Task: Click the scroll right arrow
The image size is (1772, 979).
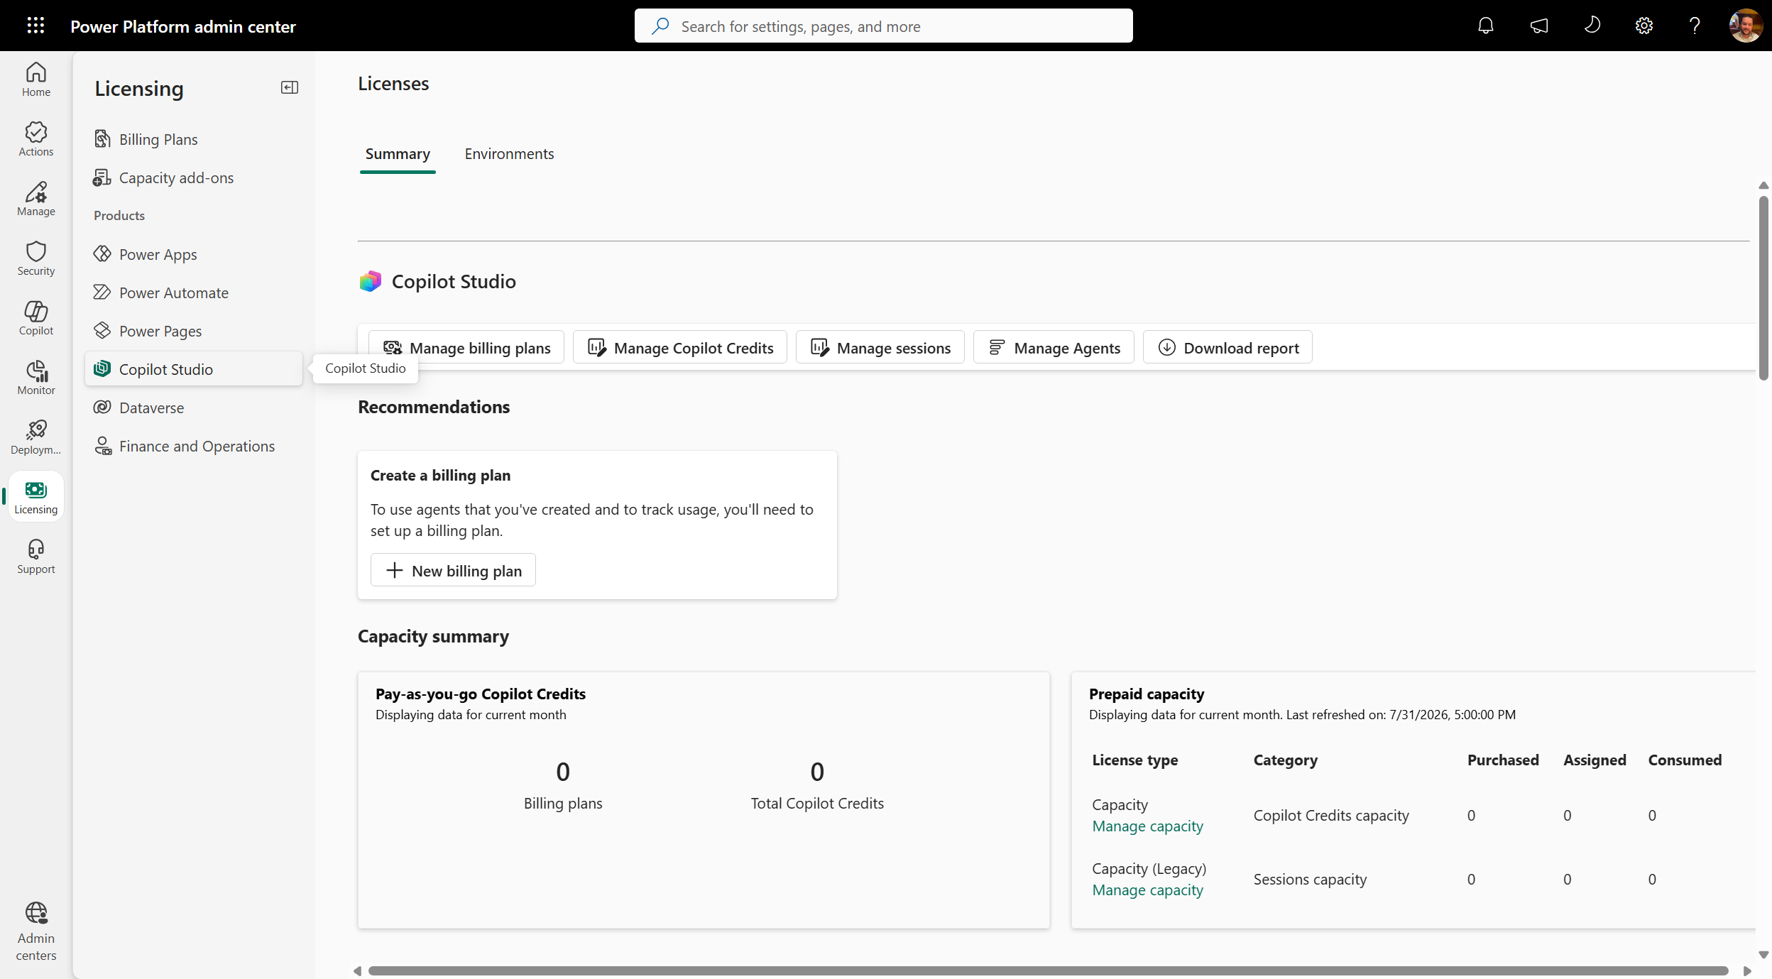Action: click(1748, 970)
